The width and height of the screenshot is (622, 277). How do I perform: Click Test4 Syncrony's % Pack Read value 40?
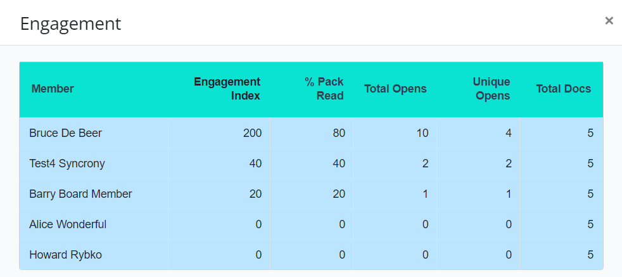pyautogui.click(x=339, y=164)
